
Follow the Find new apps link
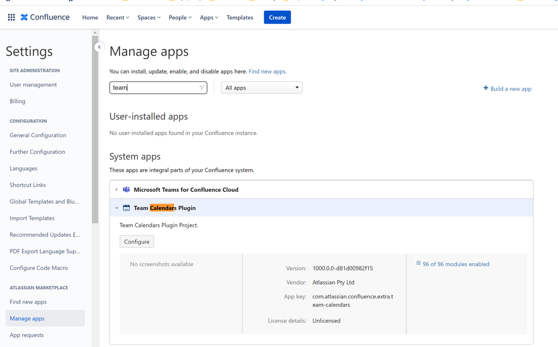click(x=268, y=71)
